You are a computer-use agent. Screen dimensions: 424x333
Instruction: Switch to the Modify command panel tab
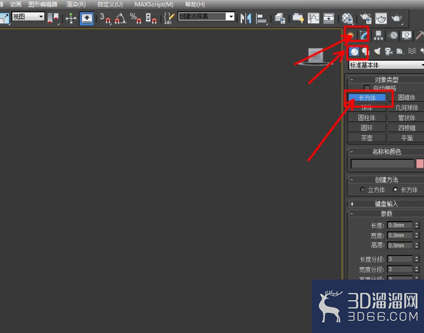click(x=364, y=35)
